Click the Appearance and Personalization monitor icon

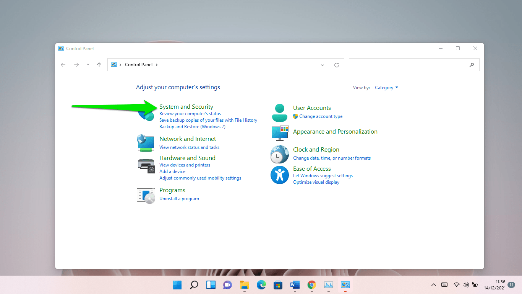(279, 132)
